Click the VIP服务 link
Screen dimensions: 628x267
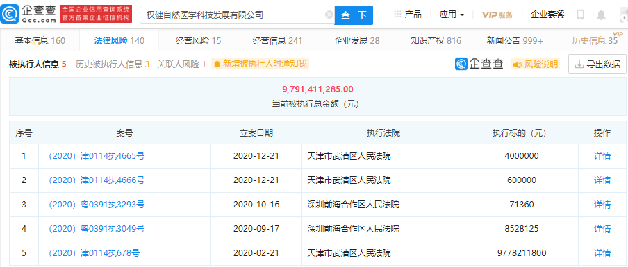tap(497, 15)
